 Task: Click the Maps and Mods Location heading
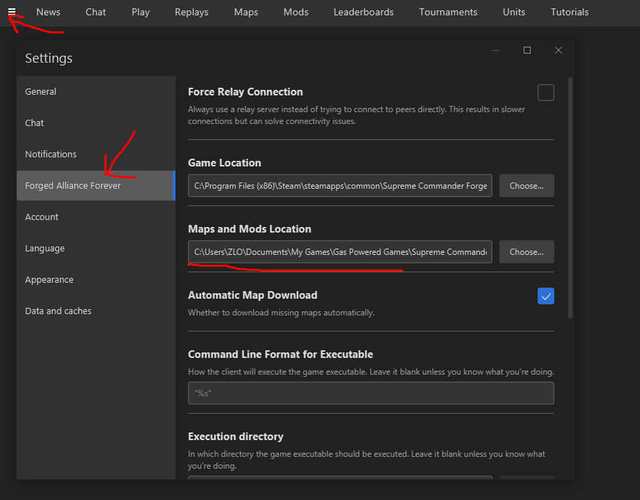tap(249, 229)
